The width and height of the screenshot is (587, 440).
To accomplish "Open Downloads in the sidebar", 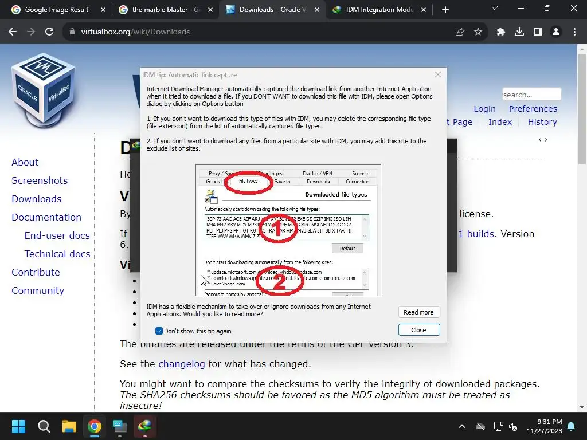I will click(x=36, y=199).
